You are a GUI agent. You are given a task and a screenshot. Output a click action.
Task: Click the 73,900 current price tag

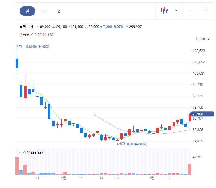[x=201, y=114]
